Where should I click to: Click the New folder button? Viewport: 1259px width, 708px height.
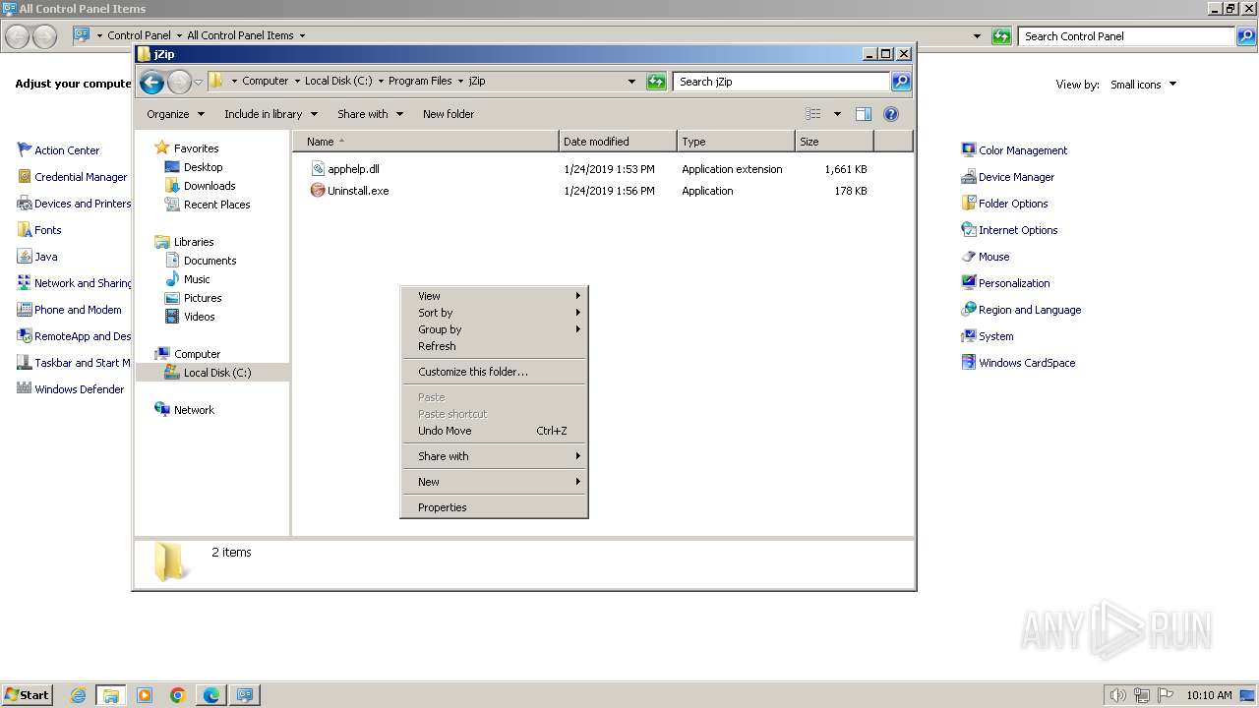[449, 114]
